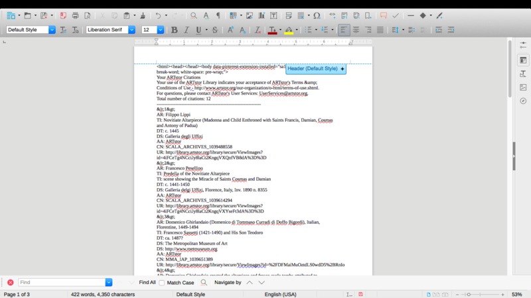
Task: Click the Navigate by button
Action: pos(228,283)
